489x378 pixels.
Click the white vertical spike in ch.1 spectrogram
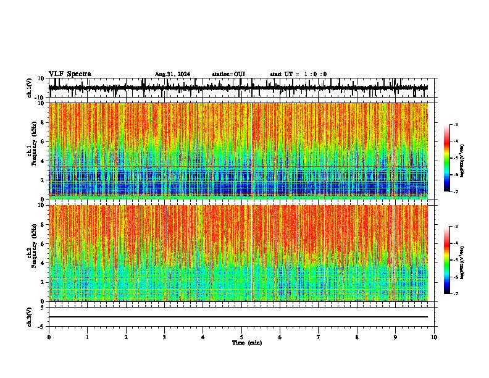click(x=251, y=151)
